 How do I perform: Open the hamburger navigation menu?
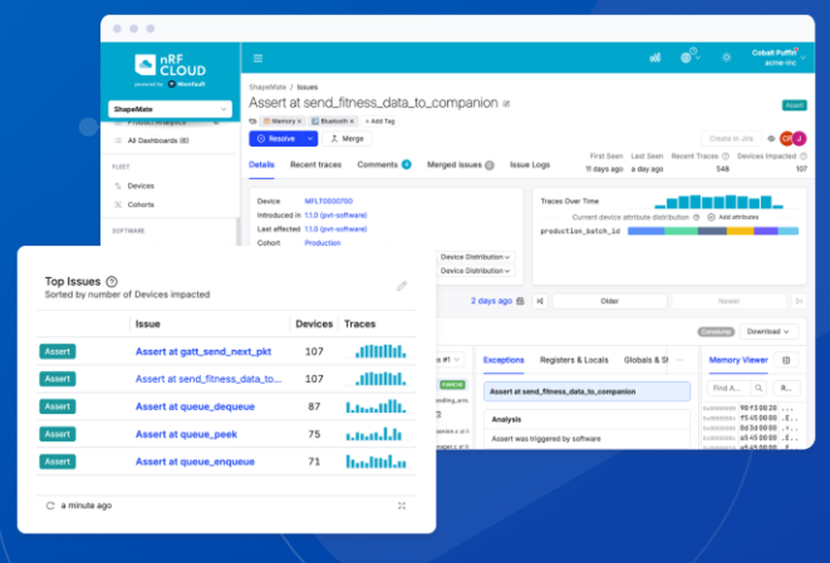[x=257, y=58]
